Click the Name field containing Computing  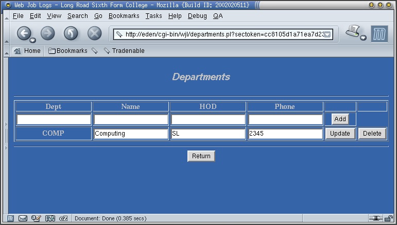[x=131, y=134]
